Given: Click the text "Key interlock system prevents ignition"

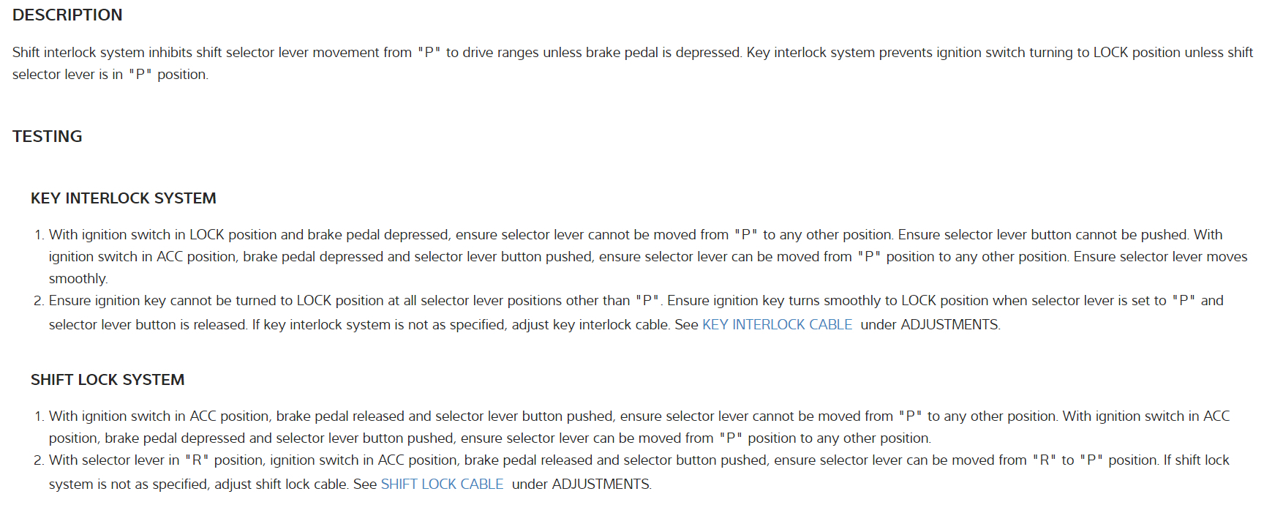Looking at the screenshot, I should (863, 53).
